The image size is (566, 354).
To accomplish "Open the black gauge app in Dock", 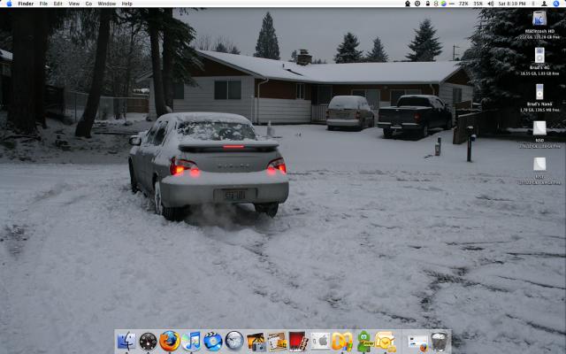I will 148,342.
